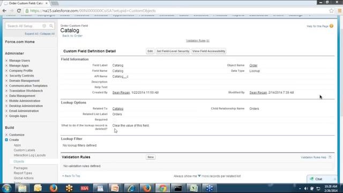This screenshot has height=193, width=343.
Task: Open Custom Labels in the sidebar
Action: pyautogui.click(x=24, y=150)
